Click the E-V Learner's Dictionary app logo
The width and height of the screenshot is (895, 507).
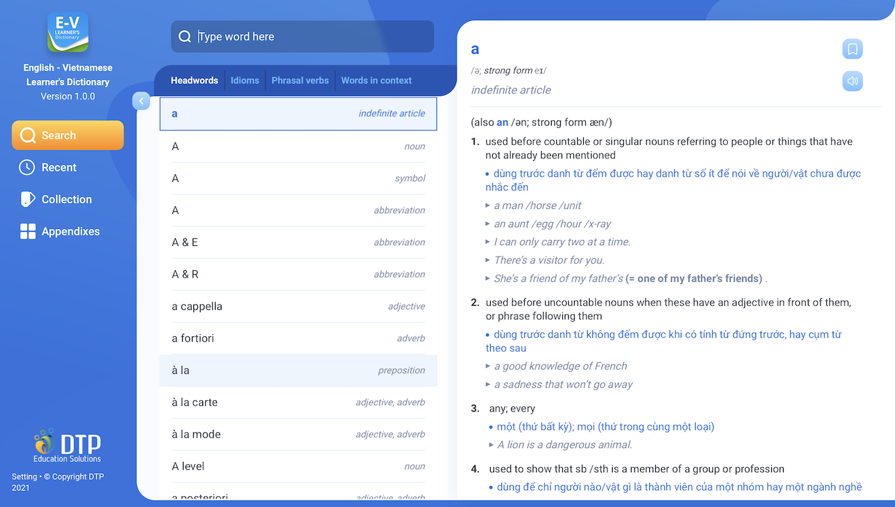click(67, 32)
